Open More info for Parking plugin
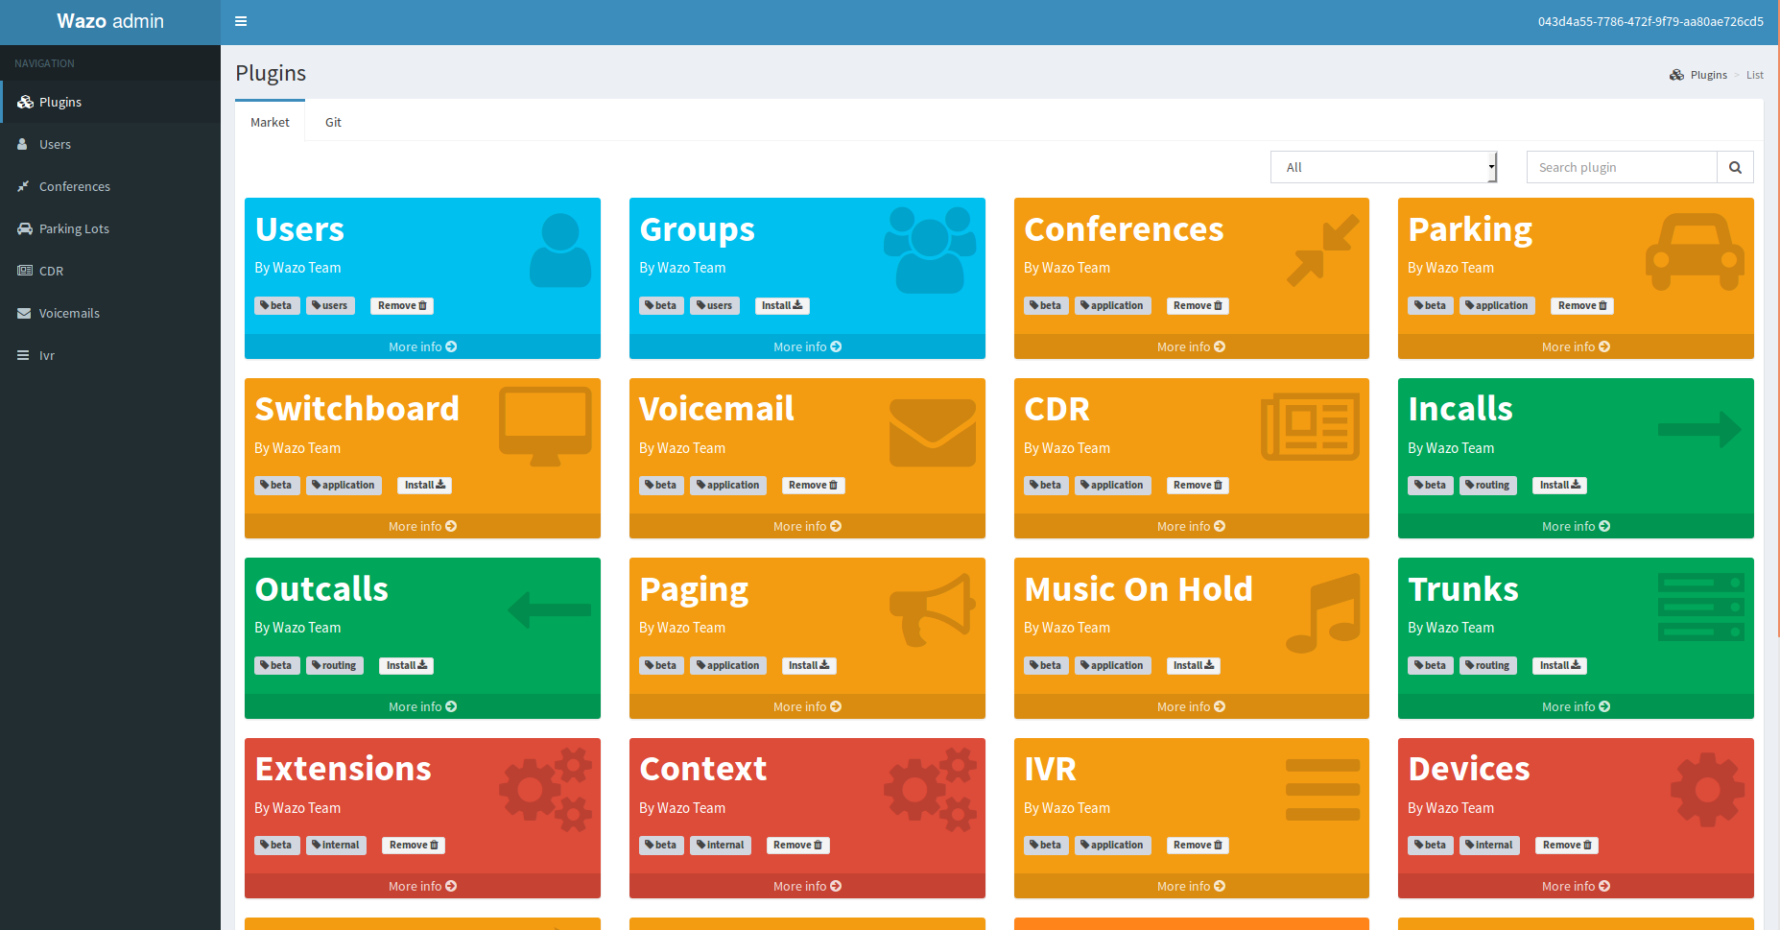Screen dimensions: 1780x930 tap(1576, 346)
